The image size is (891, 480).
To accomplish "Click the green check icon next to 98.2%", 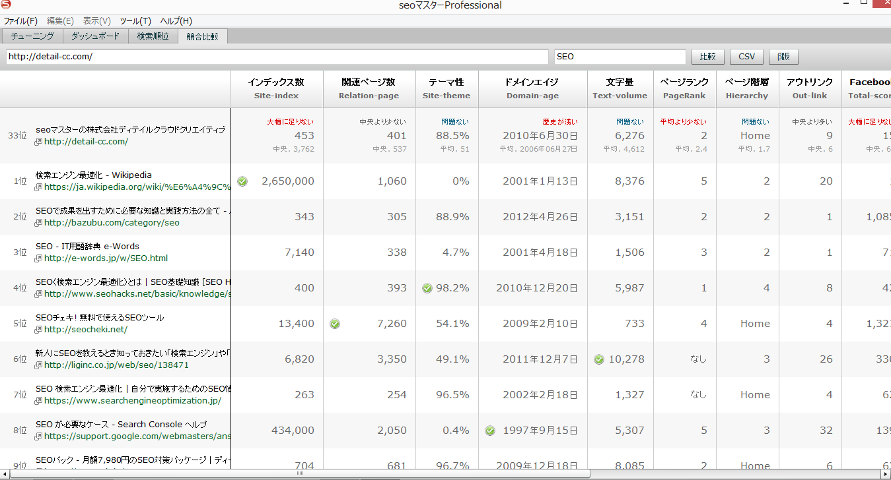I will pos(427,288).
